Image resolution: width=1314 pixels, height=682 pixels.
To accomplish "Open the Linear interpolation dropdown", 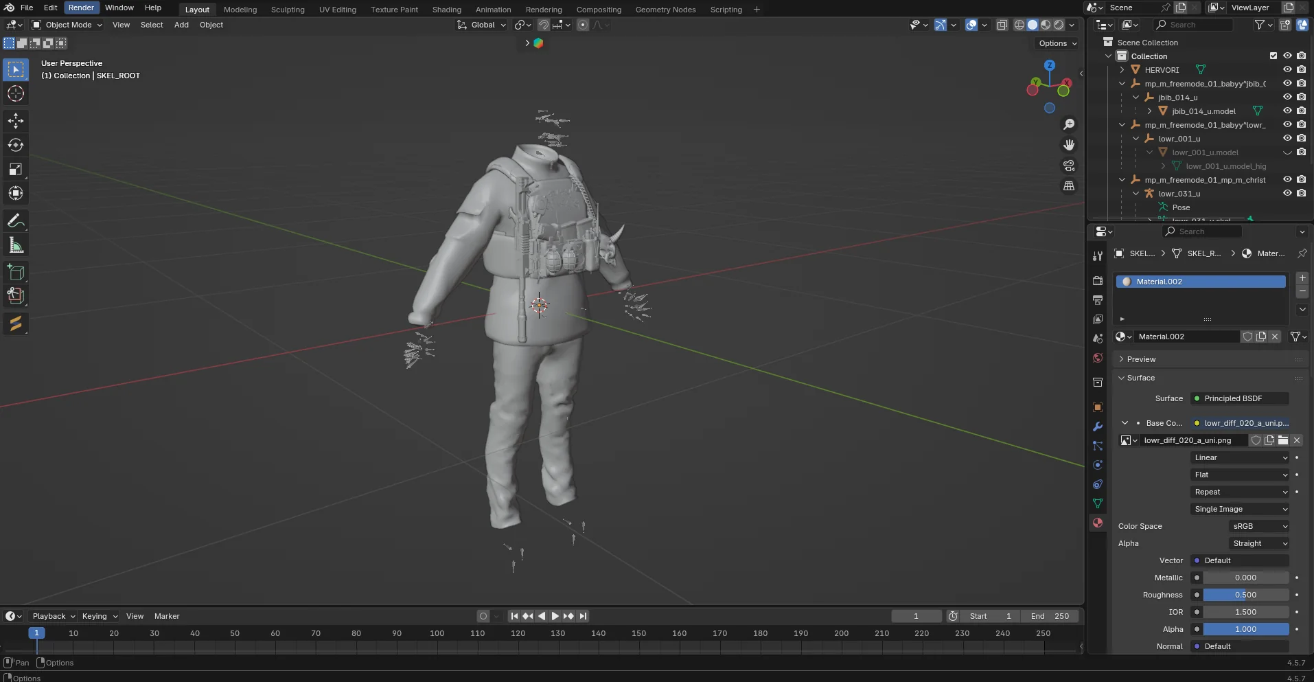I will pyautogui.click(x=1241, y=457).
